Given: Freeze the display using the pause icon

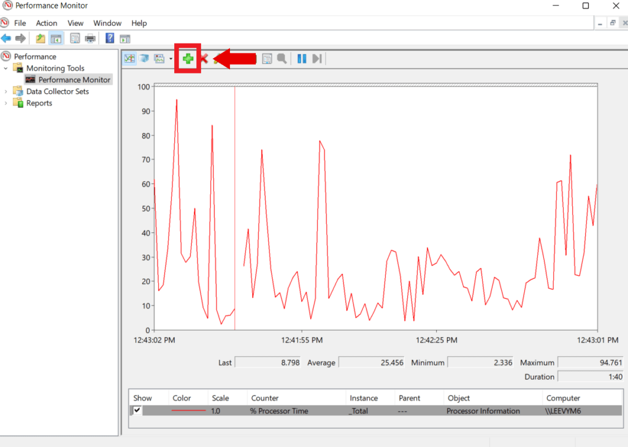Looking at the screenshot, I should (301, 58).
